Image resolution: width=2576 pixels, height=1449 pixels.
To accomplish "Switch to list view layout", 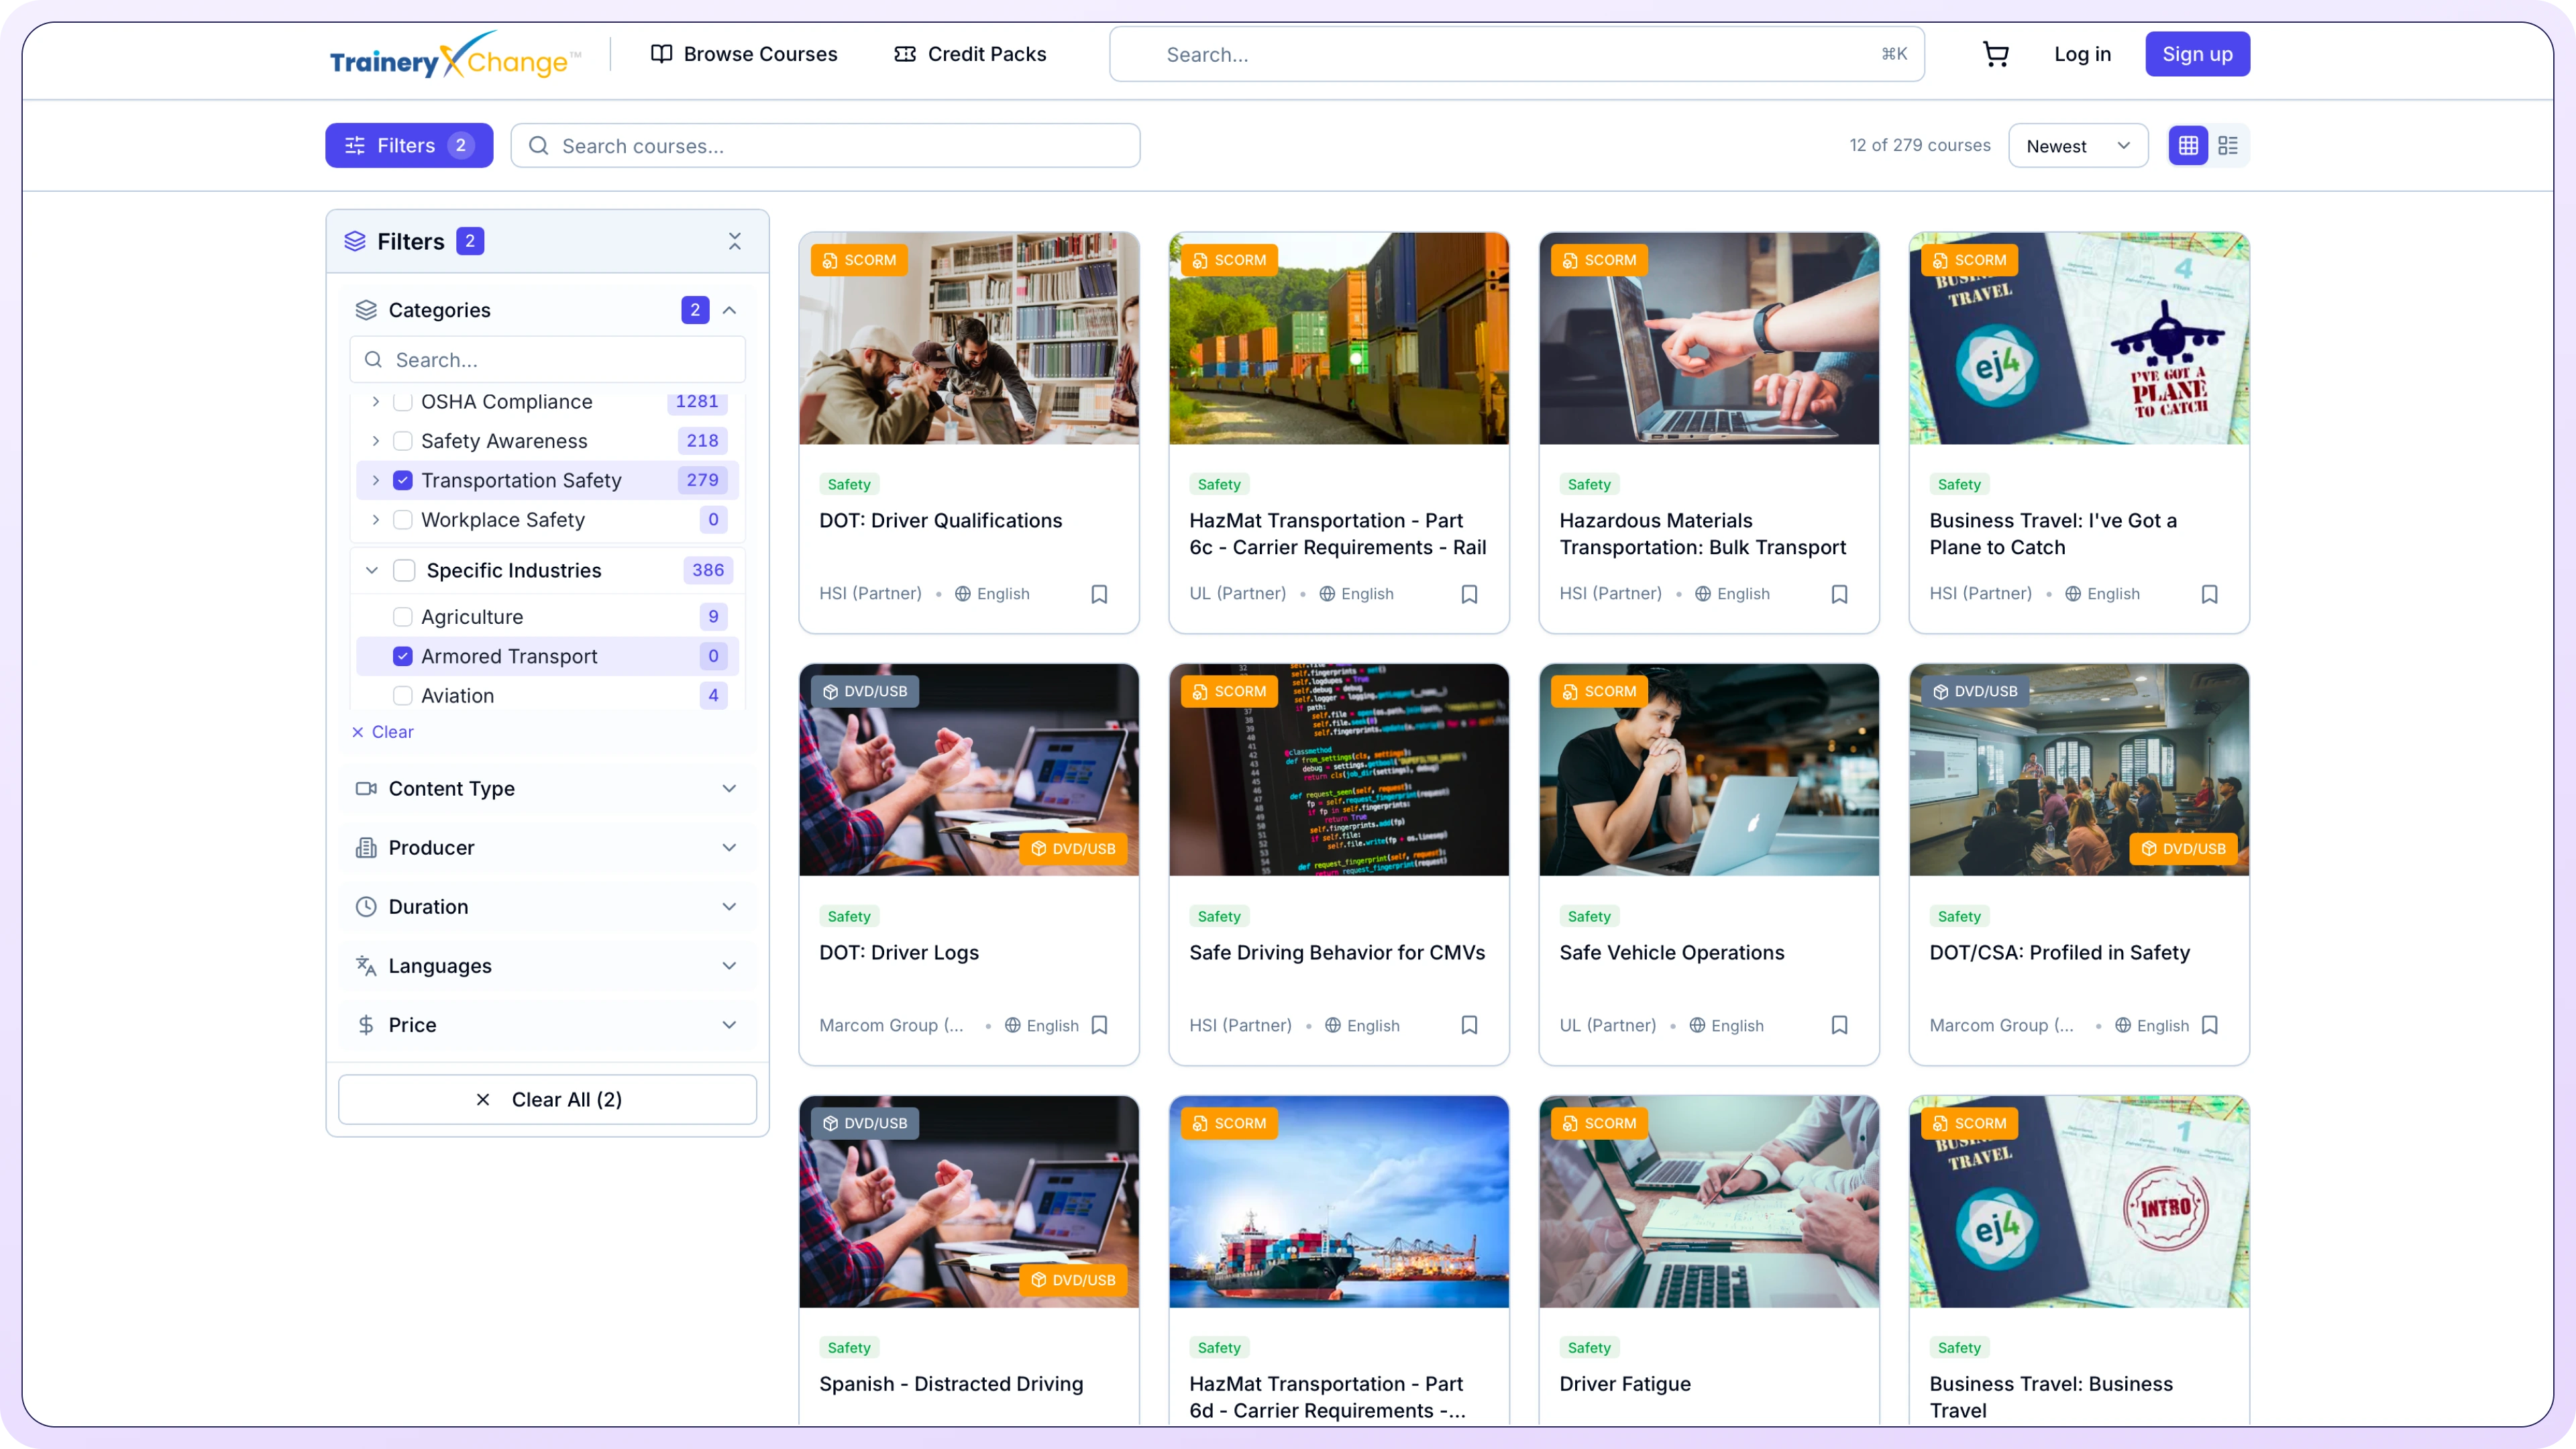I will click(2228, 146).
